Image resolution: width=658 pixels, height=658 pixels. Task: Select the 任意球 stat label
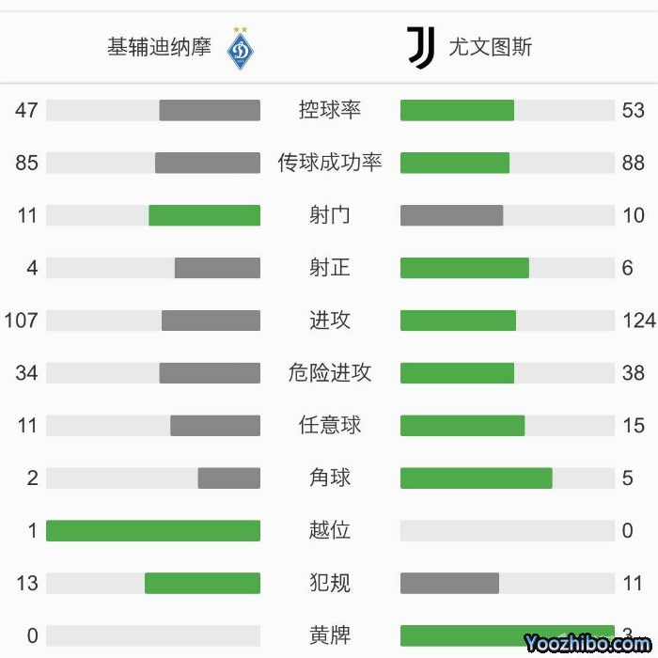point(330,426)
